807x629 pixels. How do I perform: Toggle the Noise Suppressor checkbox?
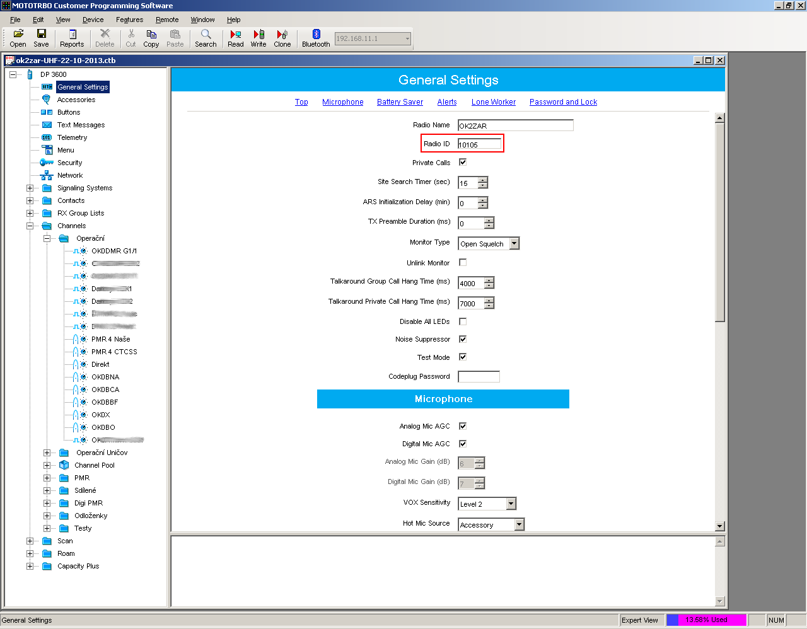point(463,339)
